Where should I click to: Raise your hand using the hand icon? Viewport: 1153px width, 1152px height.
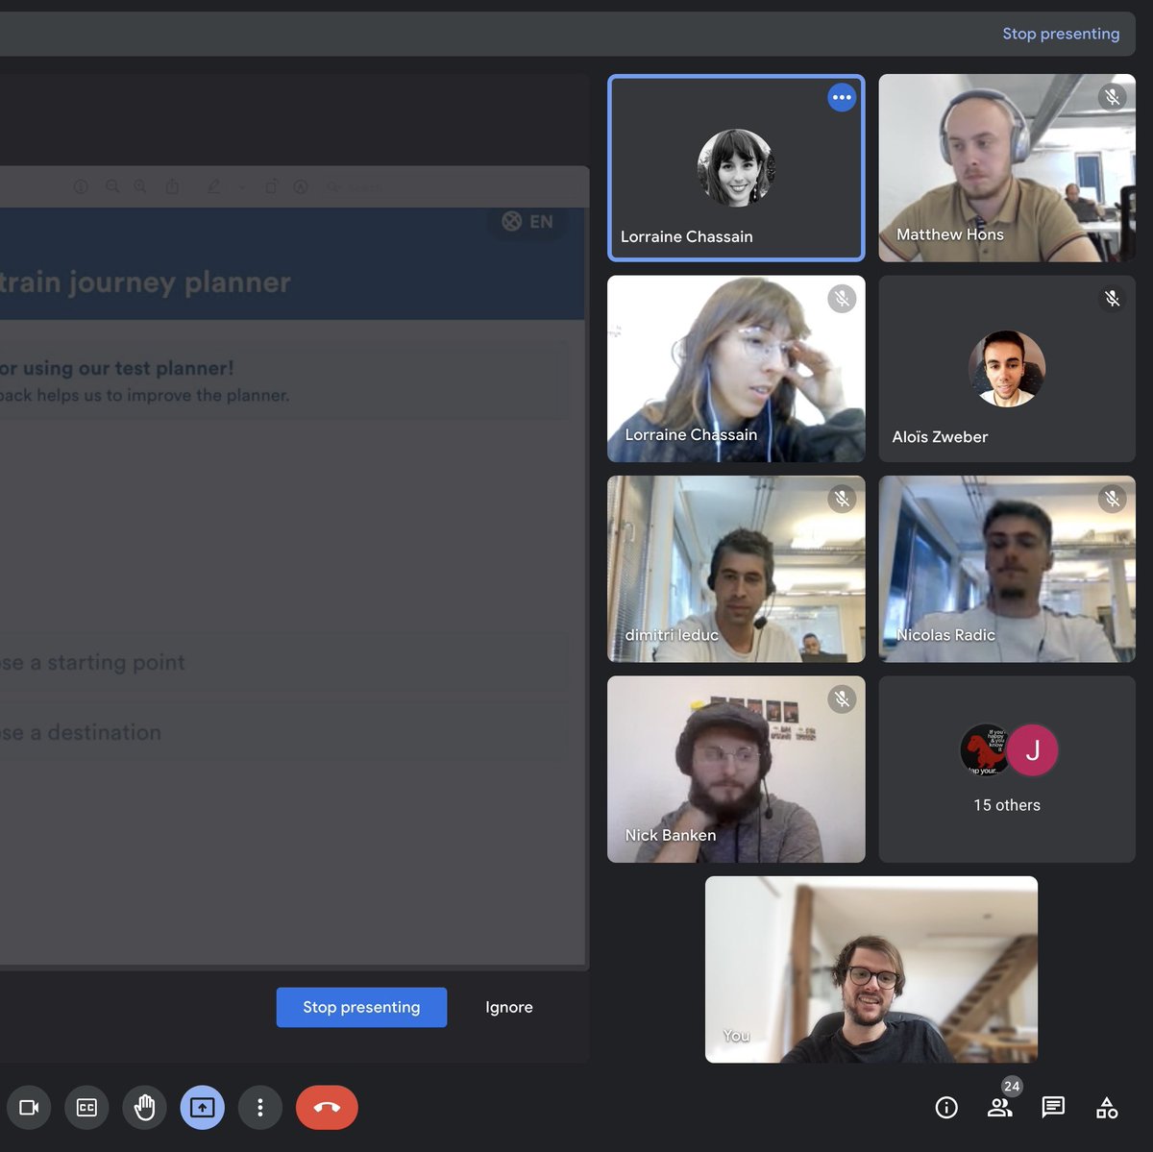(x=144, y=1107)
